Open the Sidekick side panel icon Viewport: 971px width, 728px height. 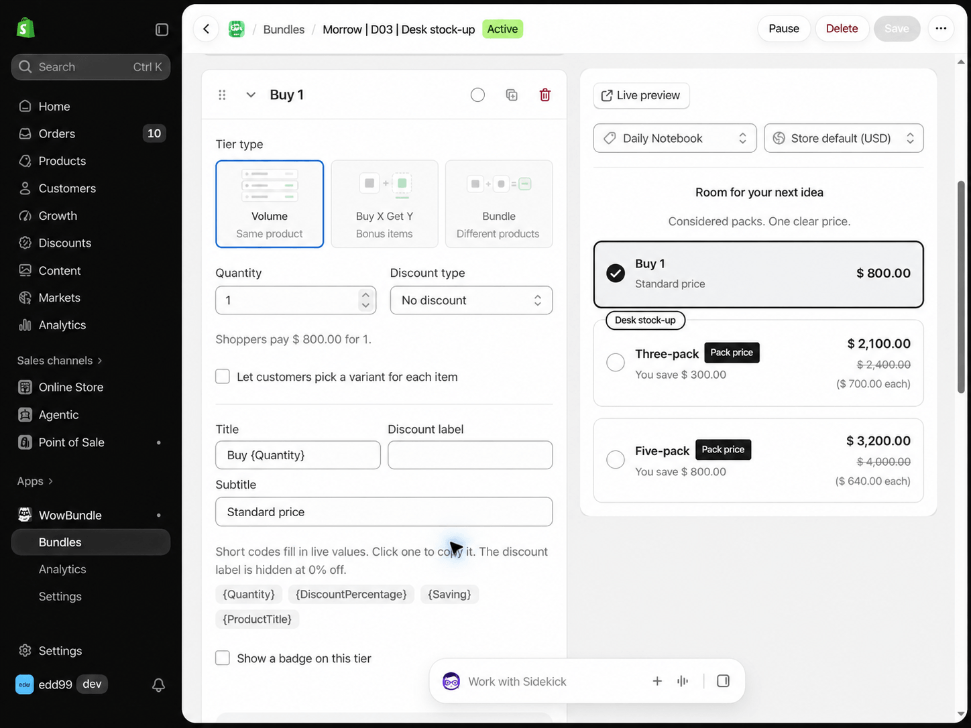coord(723,681)
